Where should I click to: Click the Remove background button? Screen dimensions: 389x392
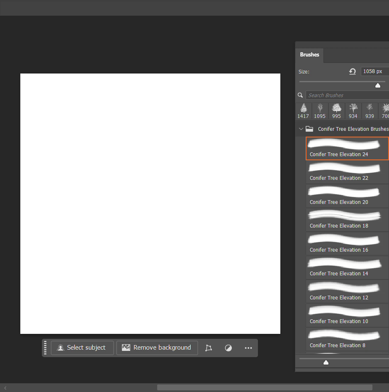click(x=157, y=348)
